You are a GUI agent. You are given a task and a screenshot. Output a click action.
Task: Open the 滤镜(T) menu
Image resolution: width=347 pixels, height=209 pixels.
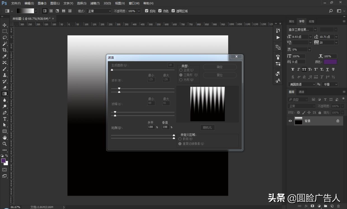click(95, 3)
